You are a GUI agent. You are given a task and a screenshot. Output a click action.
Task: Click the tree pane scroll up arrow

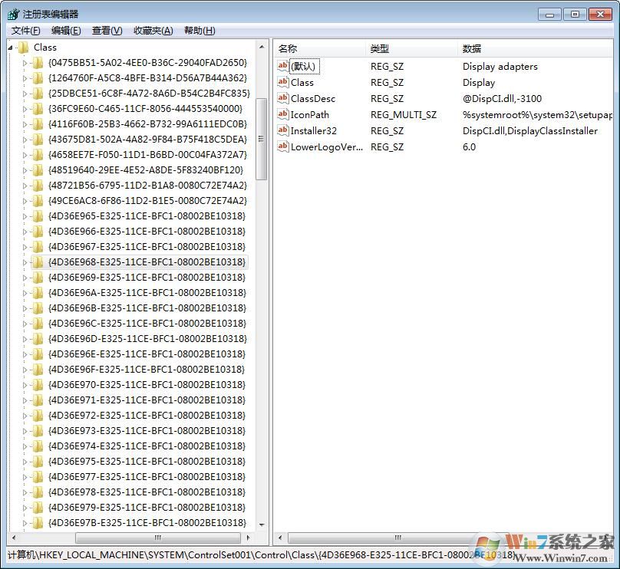tap(261, 47)
